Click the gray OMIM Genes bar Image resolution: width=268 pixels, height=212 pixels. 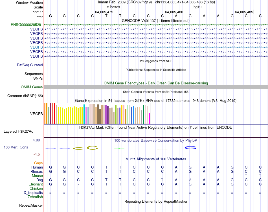pos(156,87)
